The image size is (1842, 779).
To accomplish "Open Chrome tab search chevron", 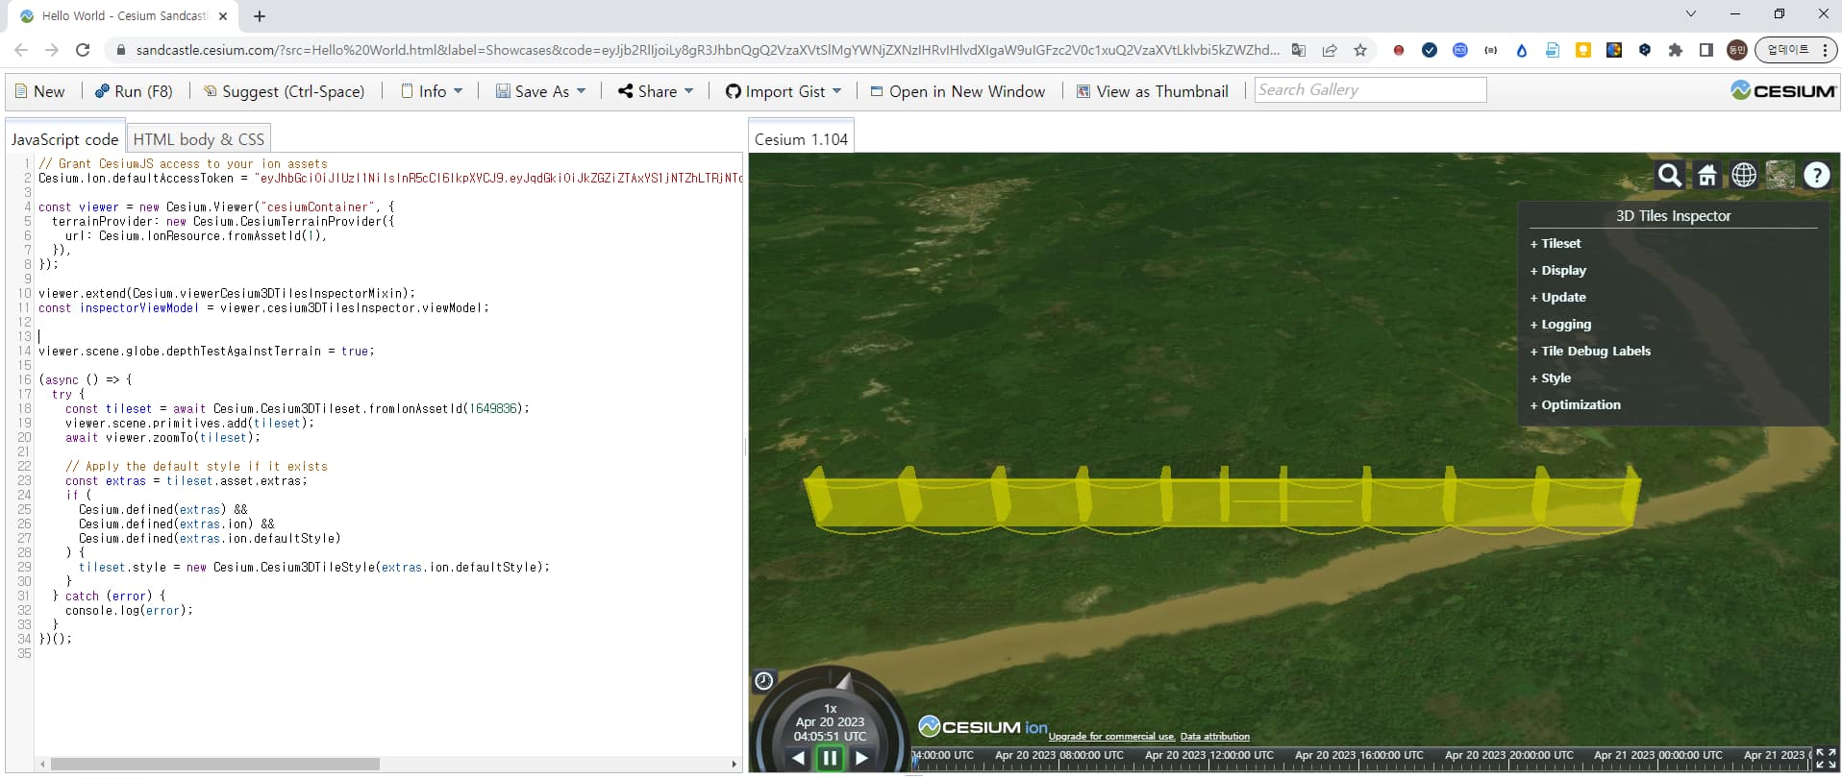I will click(1691, 14).
